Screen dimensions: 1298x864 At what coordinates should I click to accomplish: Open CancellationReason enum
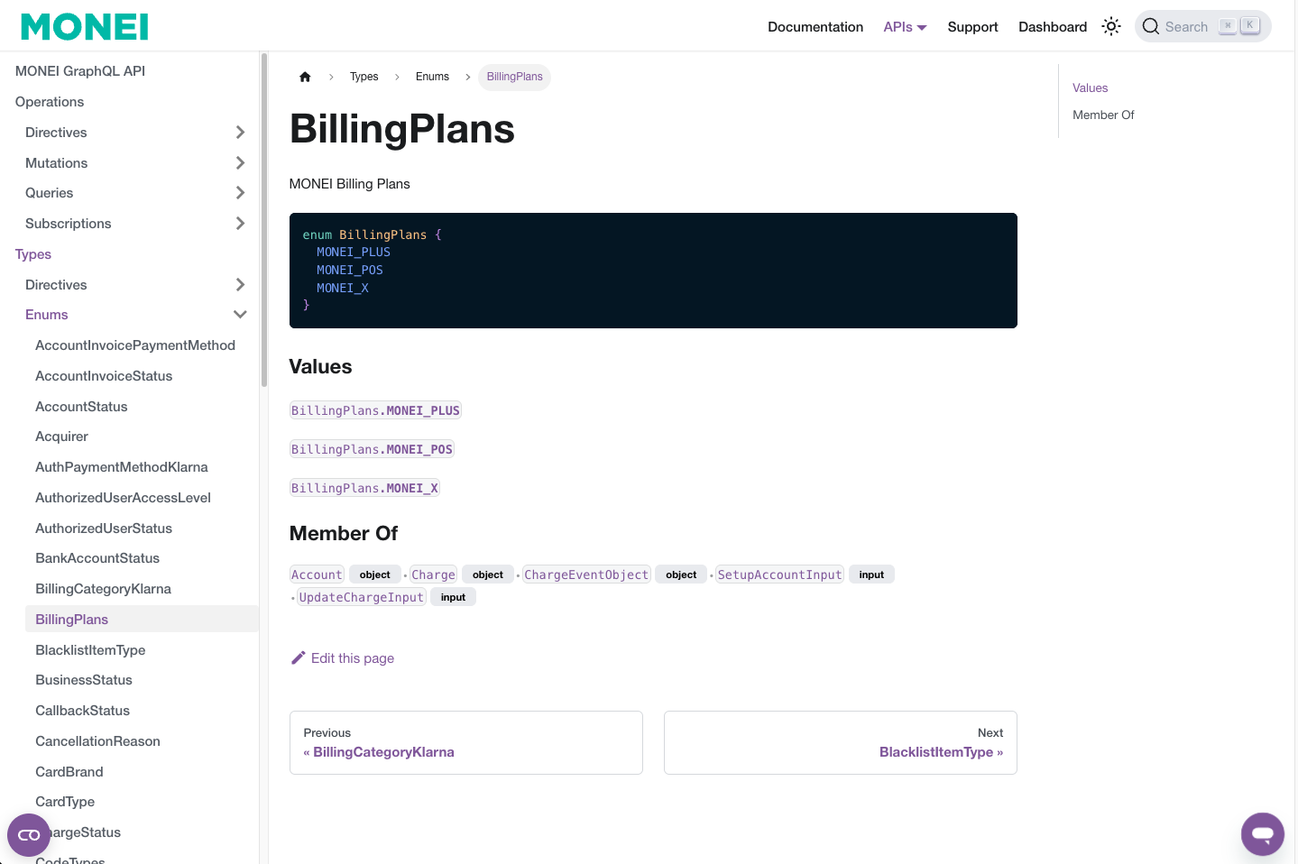[x=97, y=741]
